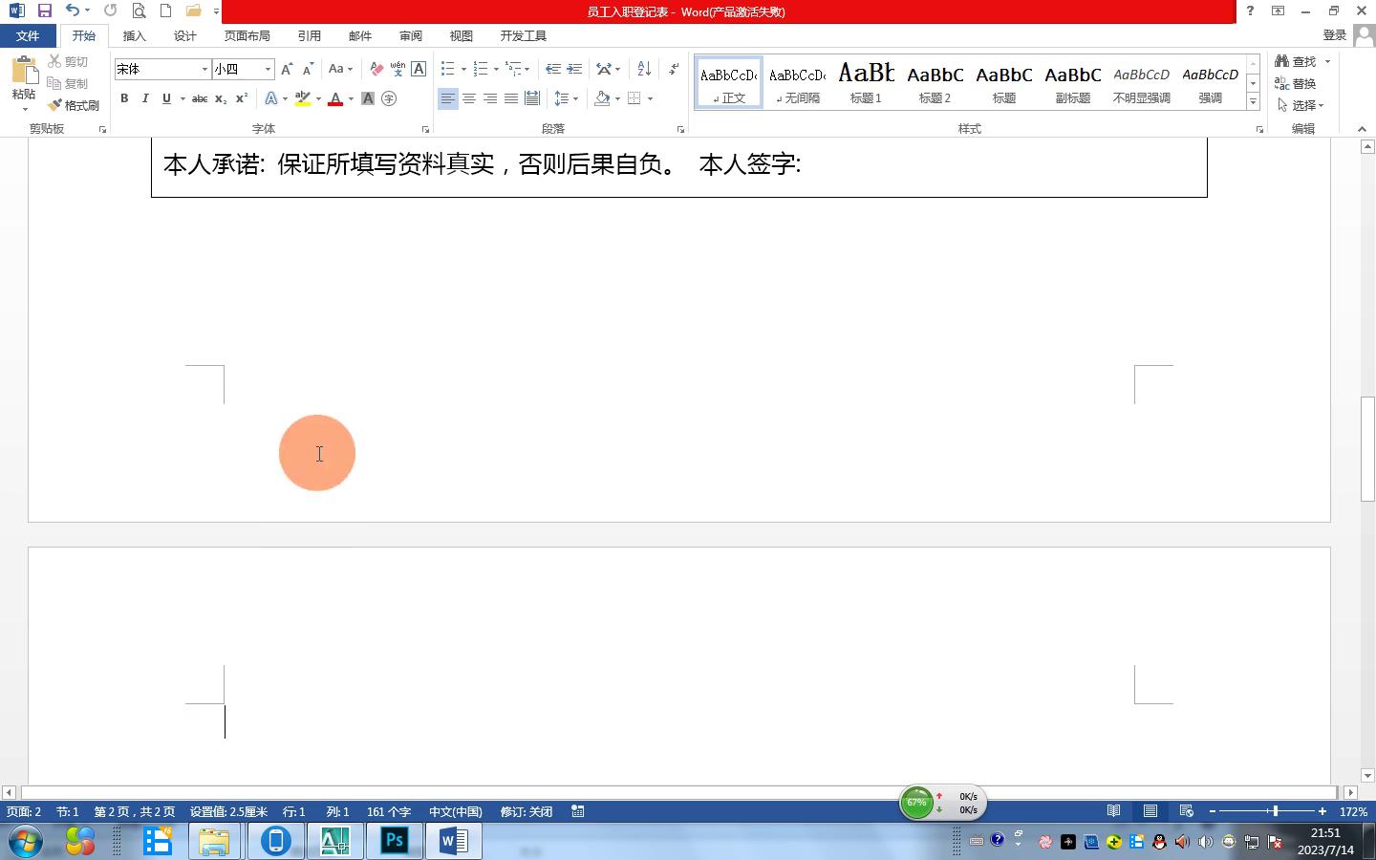Clear all formatting with the eraser icon
The width and height of the screenshot is (1376, 860).
(376, 69)
